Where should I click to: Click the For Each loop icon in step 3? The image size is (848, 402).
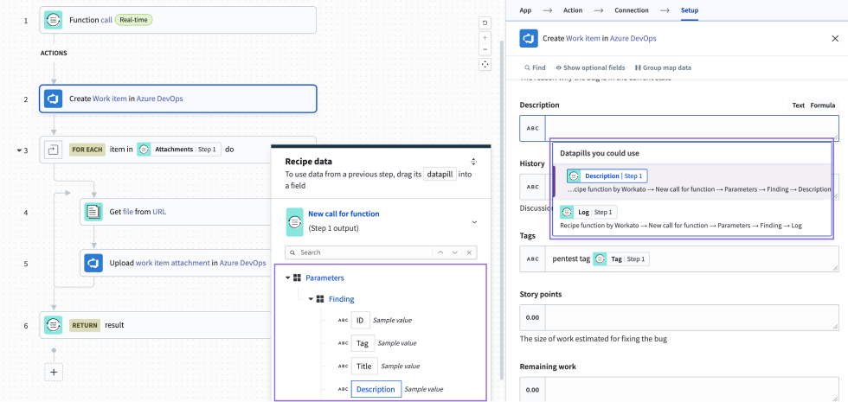coord(53,149)
